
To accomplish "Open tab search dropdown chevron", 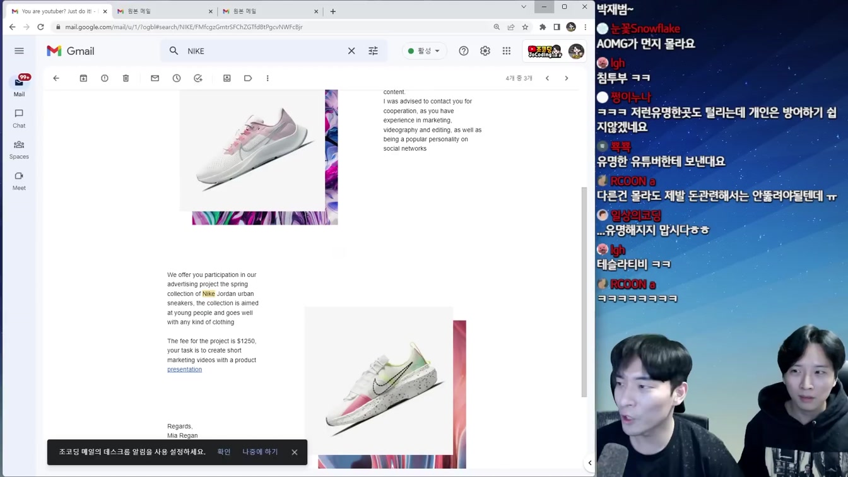I will 524,7.
